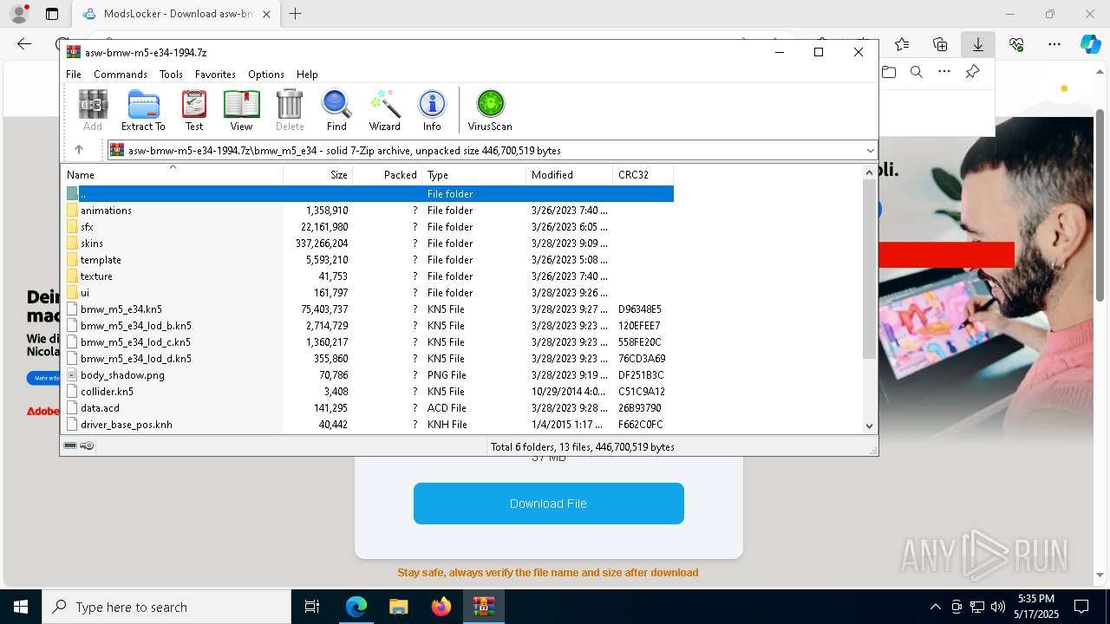Select the parent folder ".." row
Viewport: 1110px width, 624px height.
tap(369, 193)
